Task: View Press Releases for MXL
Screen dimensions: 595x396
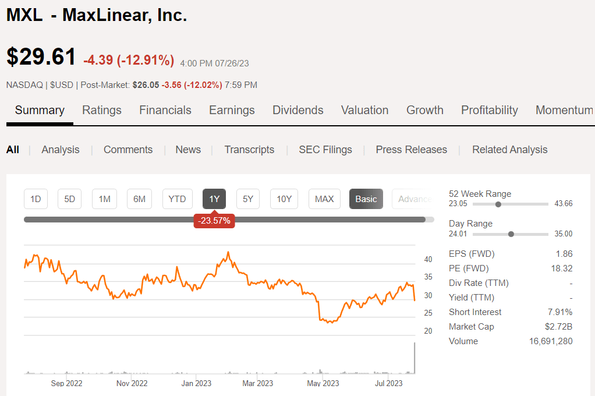Action: click(411, 150)
